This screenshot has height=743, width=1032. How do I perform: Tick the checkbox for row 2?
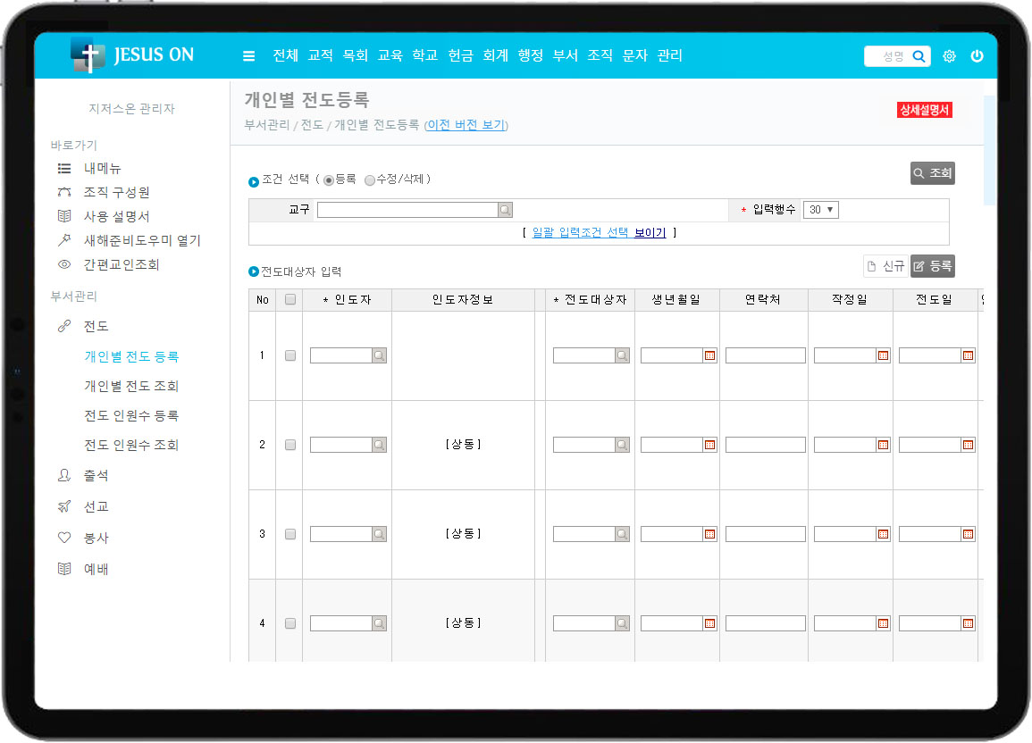[x=289, y=445]
